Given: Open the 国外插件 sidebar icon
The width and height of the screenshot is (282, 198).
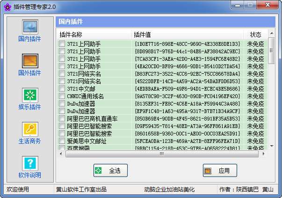Looking at the screenshot, I should click(x=30, y=61).
